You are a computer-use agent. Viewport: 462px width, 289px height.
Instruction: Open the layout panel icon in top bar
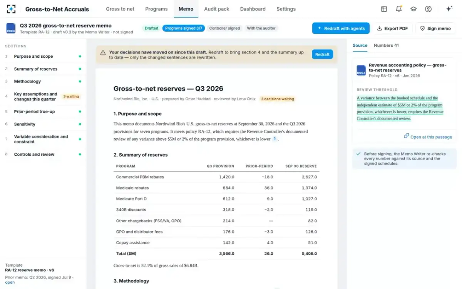pos(384,9)
